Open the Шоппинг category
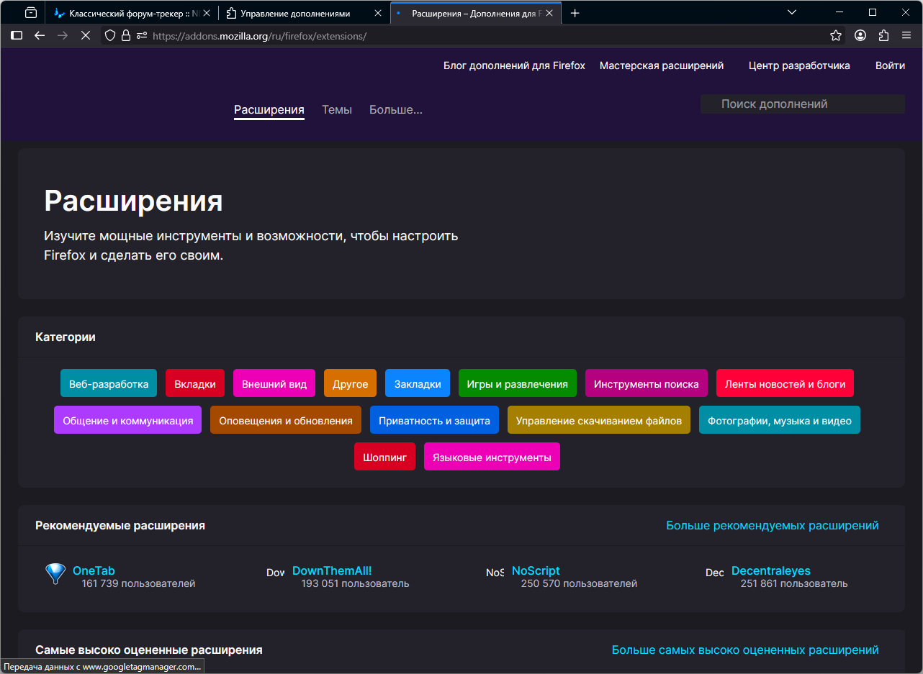Screen dimensions: 923x674 tap(385, 457)
